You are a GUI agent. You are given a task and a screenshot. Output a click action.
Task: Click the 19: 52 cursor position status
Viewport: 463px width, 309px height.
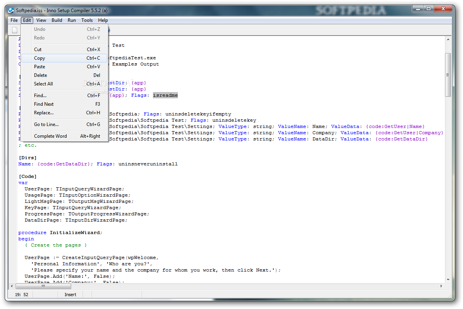click(22, 295)
